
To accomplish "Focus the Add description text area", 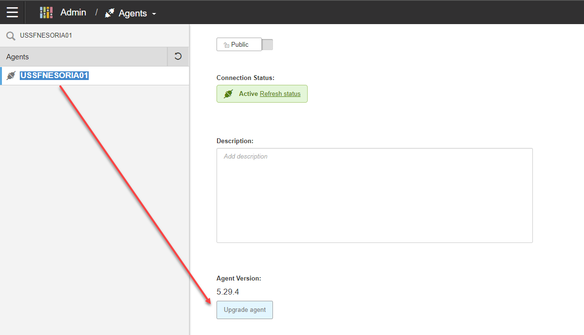I will coord(374,195).
